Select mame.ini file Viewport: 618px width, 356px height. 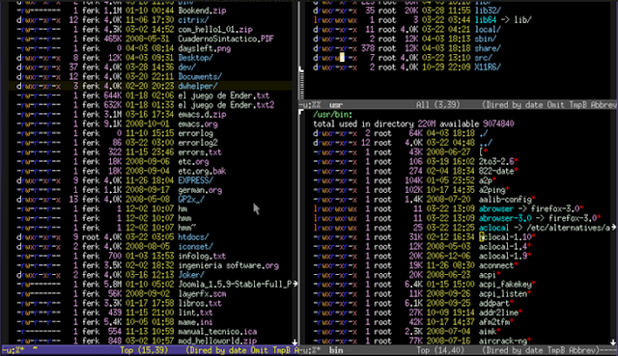pyautogui.click(x=195, y=322)
